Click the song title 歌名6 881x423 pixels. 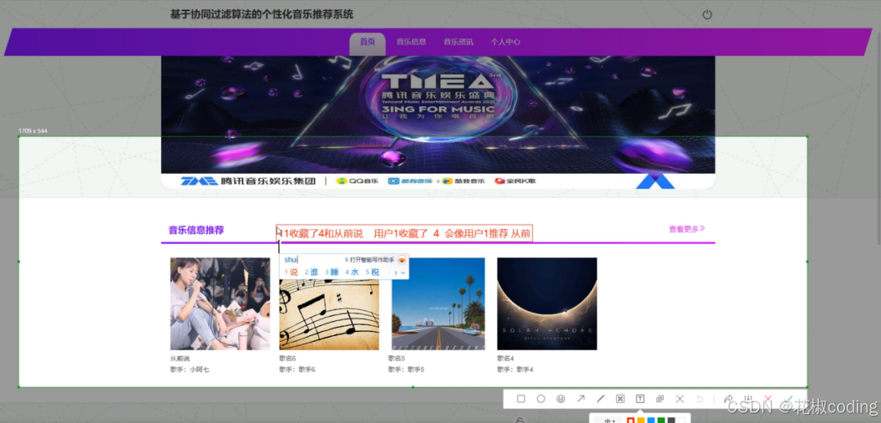[287, 358]
